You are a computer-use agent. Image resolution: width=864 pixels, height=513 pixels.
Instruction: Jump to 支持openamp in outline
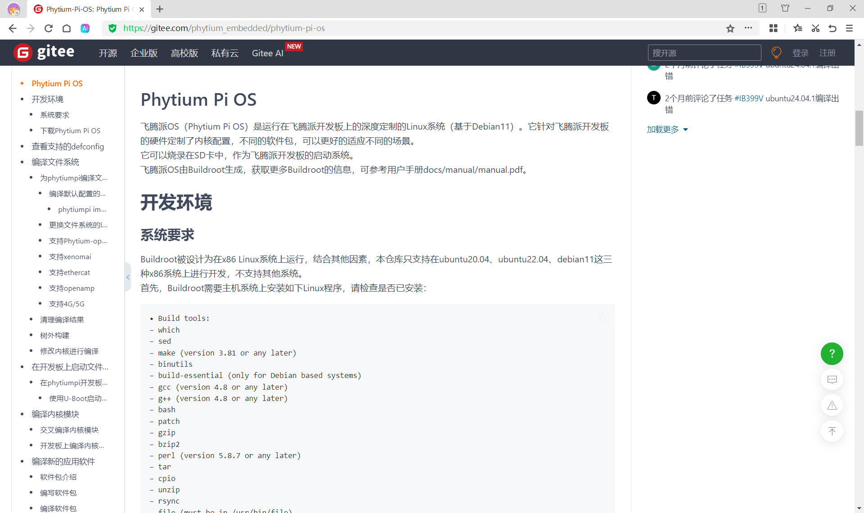coord(72,288)
